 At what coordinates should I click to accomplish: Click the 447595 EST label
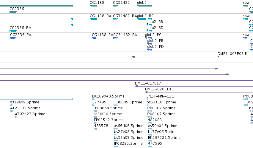click(155, 144)
